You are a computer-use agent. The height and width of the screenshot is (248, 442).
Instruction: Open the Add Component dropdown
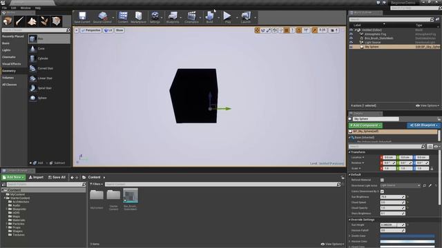tap(365, 125)
